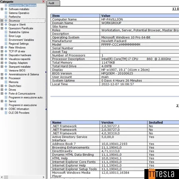The width and height of the screenshot is (179, 179).
Task: Expand the Dischi fisici node
Action: [2, 86]
